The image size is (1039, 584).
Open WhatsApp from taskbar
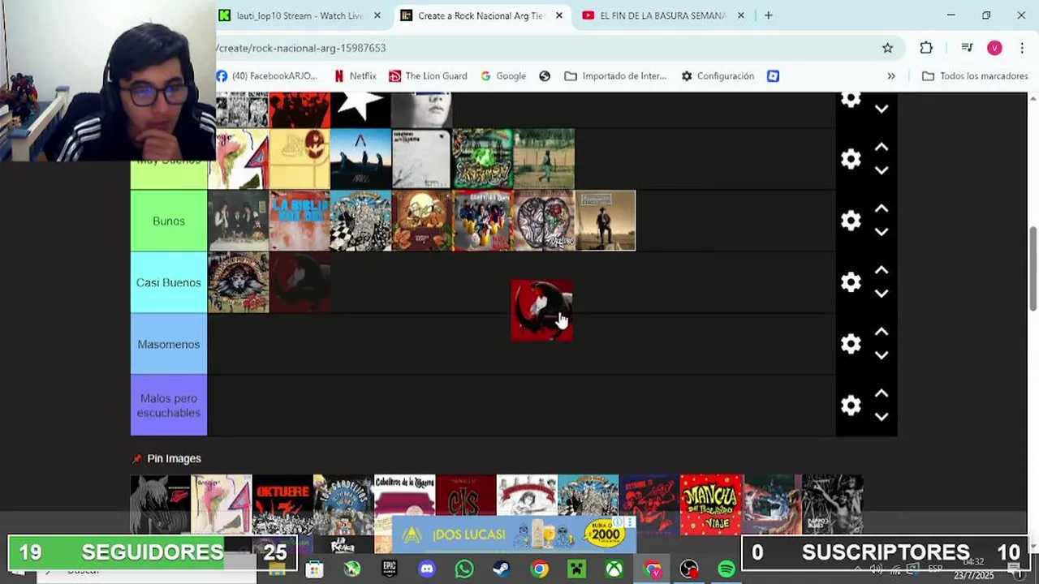pyautogui.click(x=464, y=569)
